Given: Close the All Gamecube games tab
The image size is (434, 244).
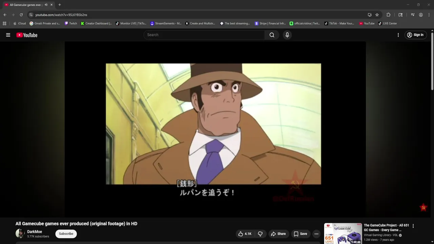Looking at the screenshot, I should pos(52,5).
